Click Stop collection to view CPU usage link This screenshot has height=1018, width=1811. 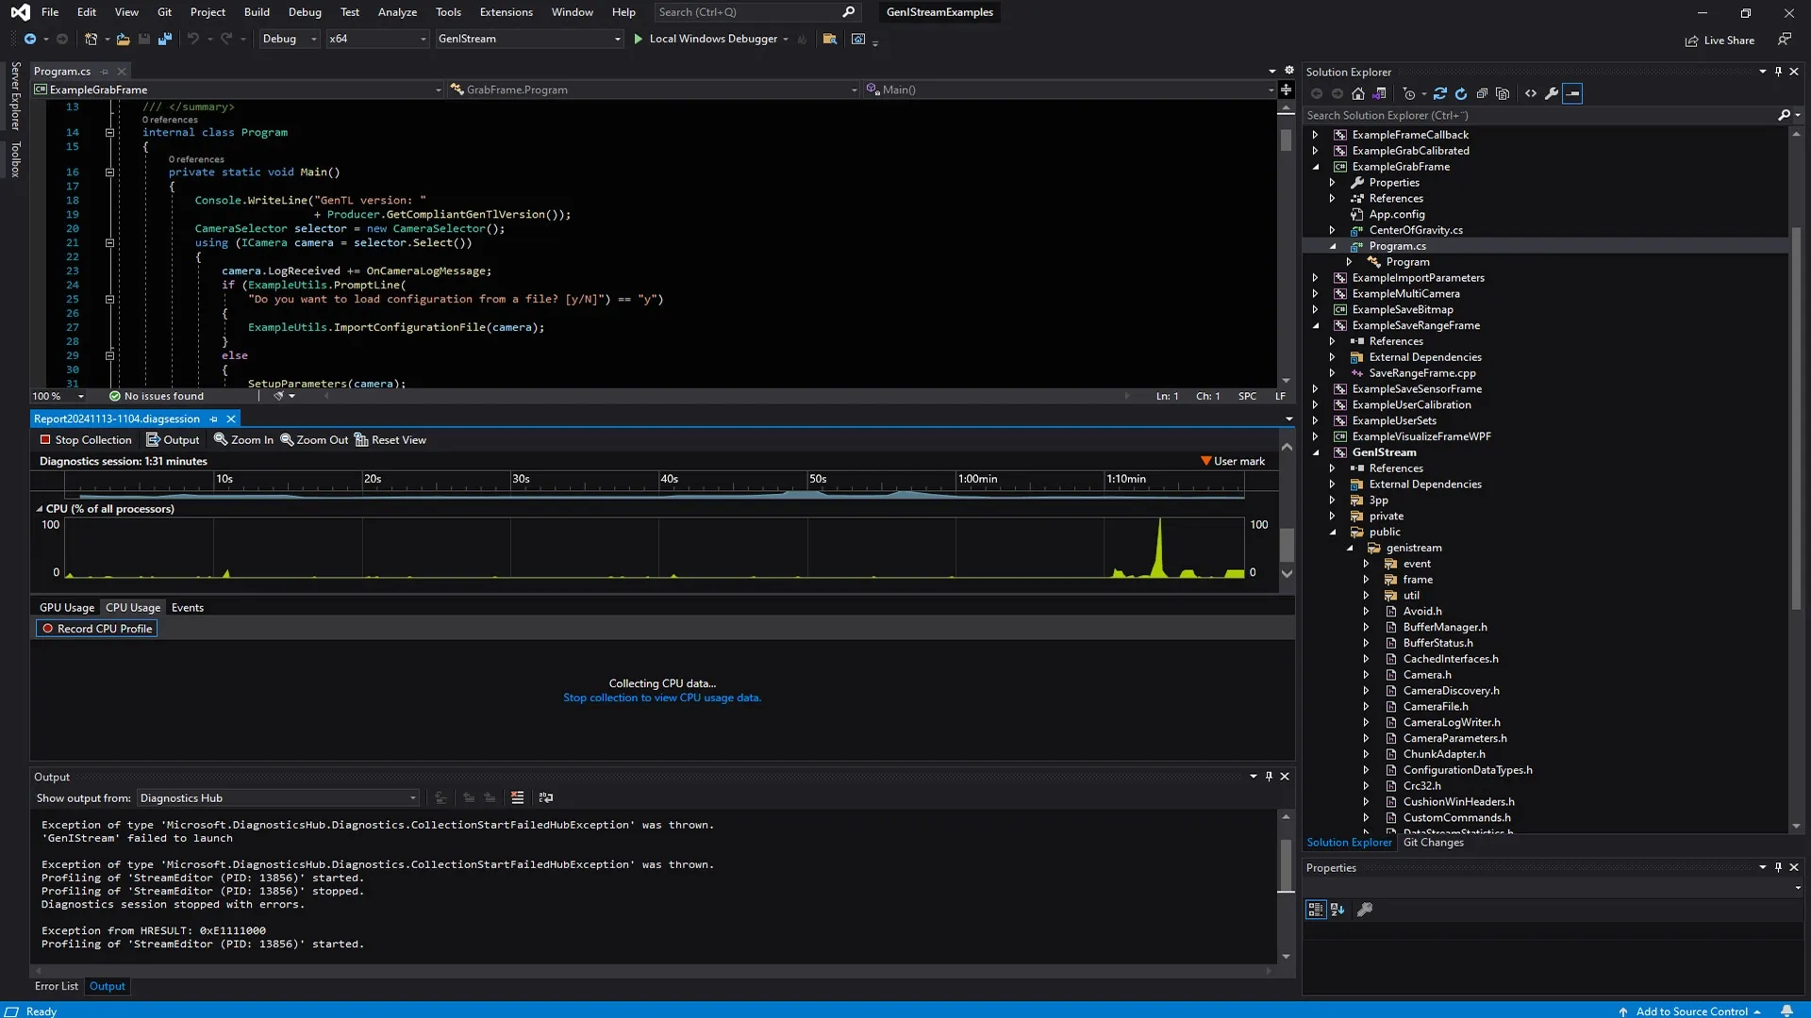(661, 698)
